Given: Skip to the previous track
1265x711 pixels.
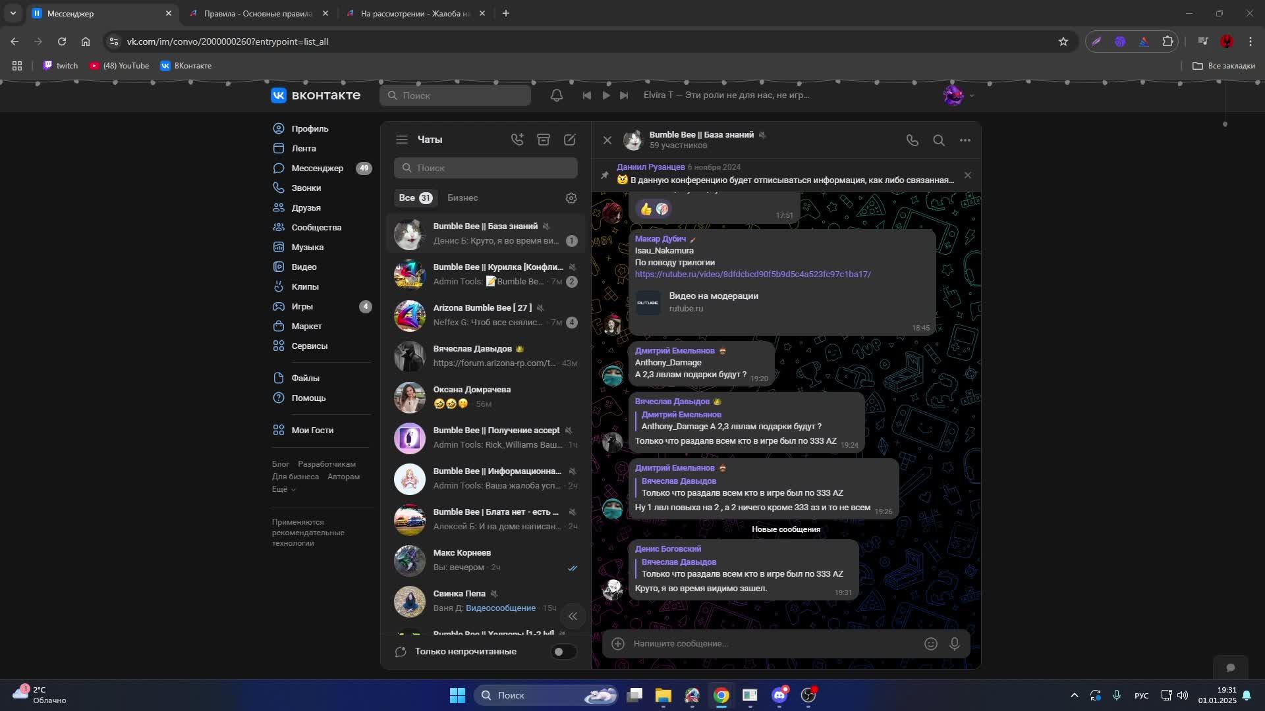Looking at the screenshot, I should [586, 95].
